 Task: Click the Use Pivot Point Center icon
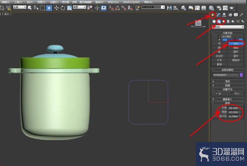click(x=89, y=8)
